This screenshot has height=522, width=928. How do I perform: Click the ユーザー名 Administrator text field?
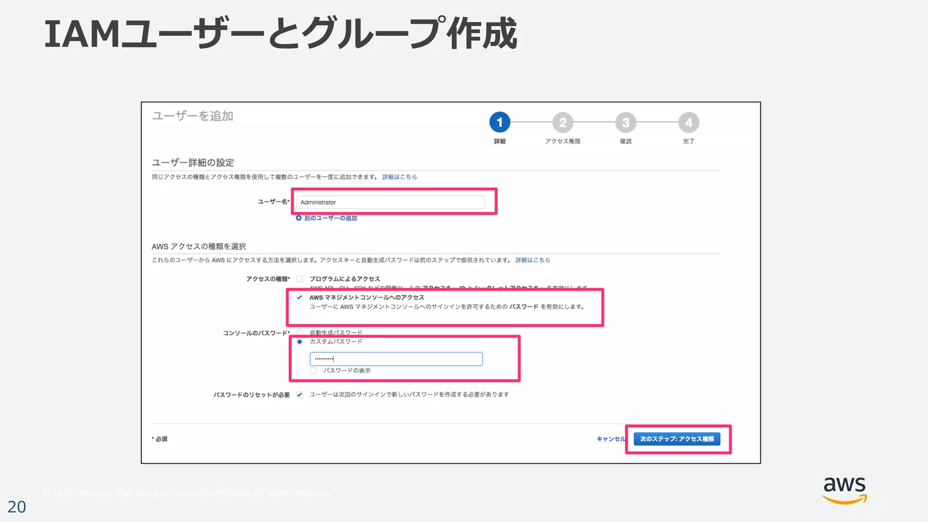click(390, 202)
